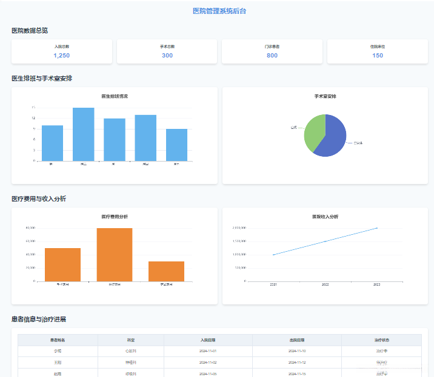The height and width of the screenshot is (377, 434).
Task: Click the 2021 data point on 医院收入分析 line
Action: [x=273, y=255]
